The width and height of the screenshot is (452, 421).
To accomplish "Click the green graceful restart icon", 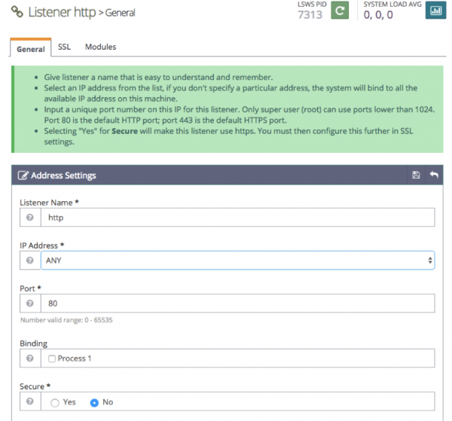I will (x=341, y=12).
